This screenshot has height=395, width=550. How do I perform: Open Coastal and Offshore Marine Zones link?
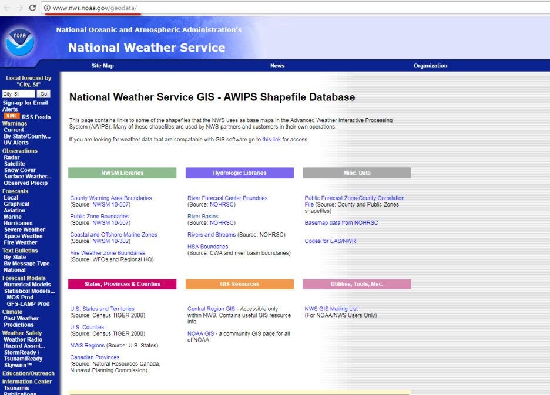coord(113,235)
